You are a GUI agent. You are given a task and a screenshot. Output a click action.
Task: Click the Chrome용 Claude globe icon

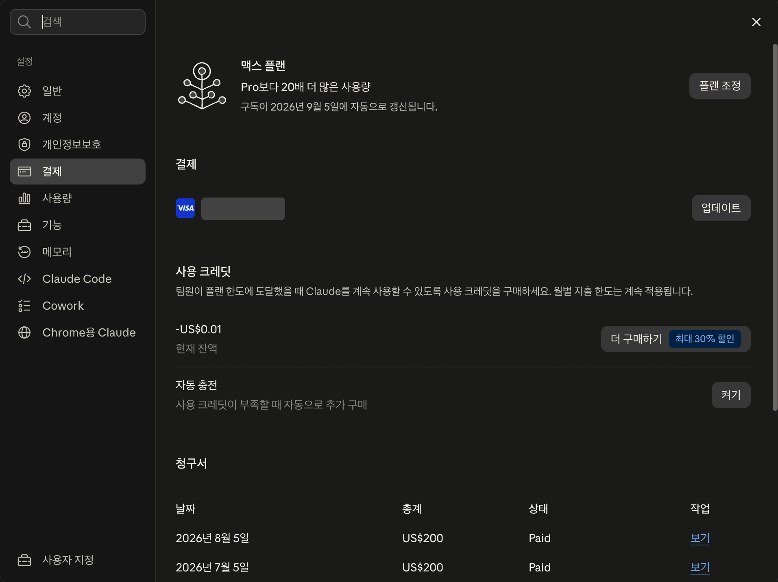[x=24, y=332]
